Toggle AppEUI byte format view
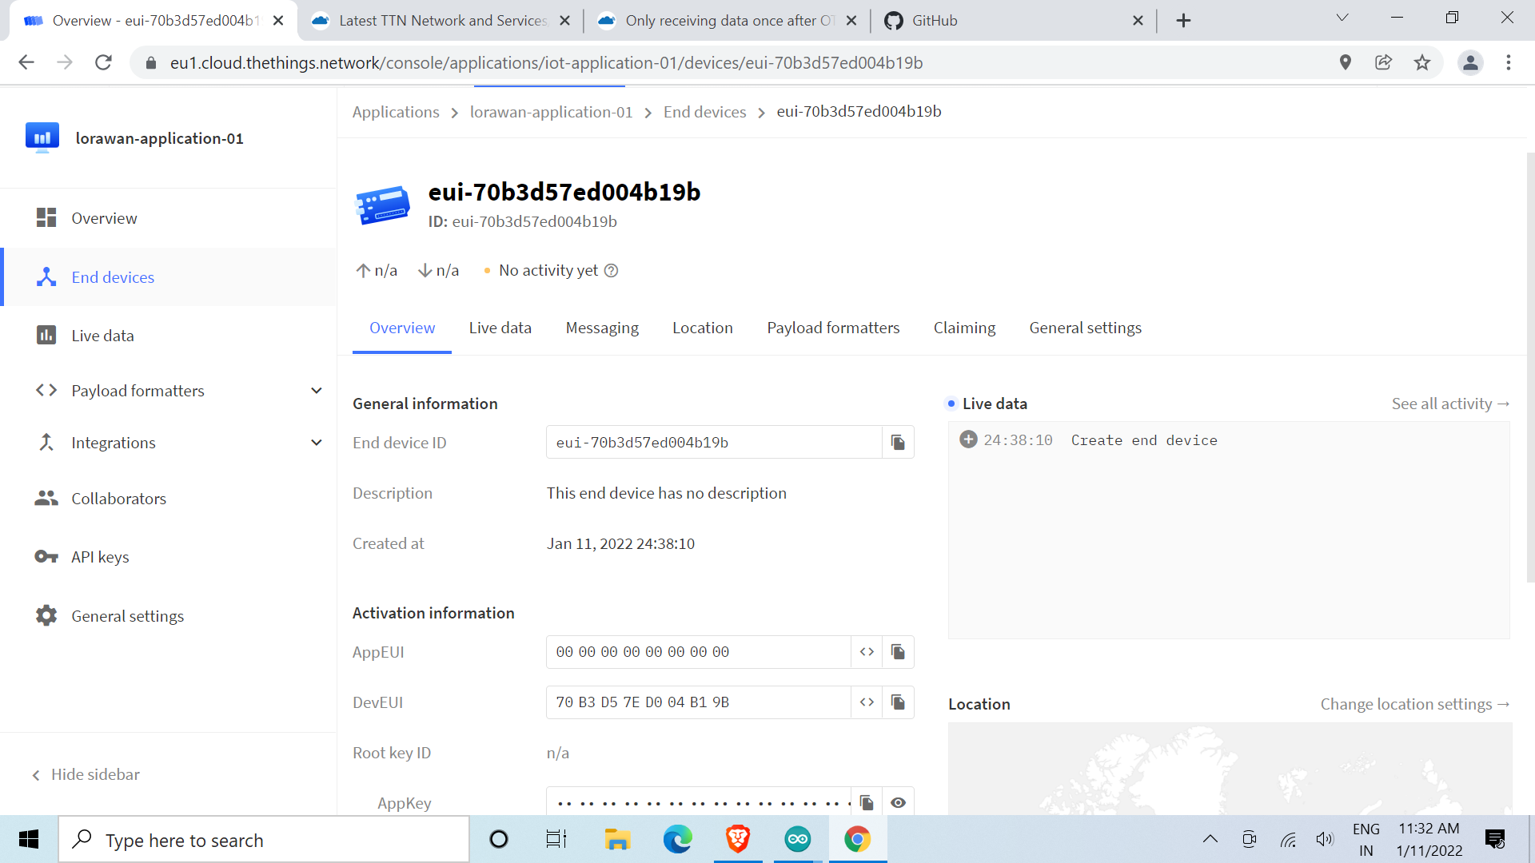Viewport: 1535px width, 863px height. [x=867, y=652]
